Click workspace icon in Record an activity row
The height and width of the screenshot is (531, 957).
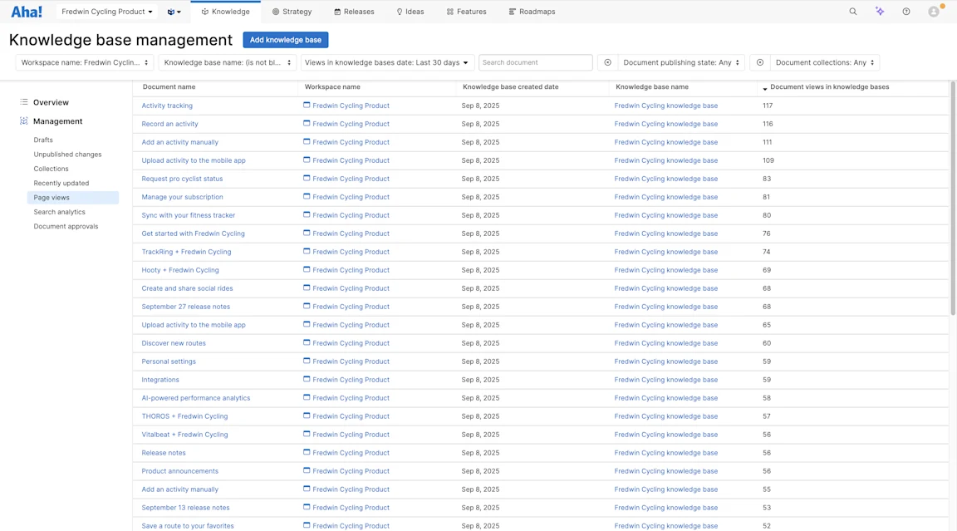coord(307,123)
